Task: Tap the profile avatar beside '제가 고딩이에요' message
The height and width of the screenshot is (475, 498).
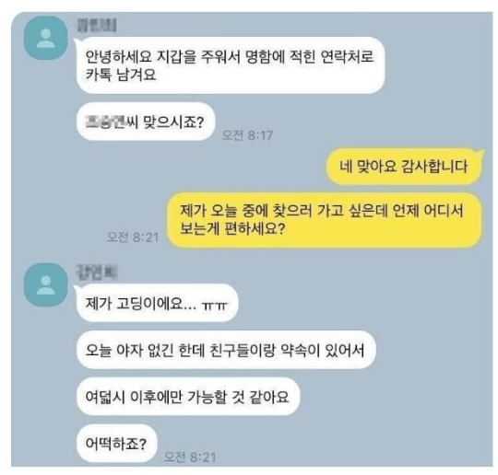Action: (x=46, y=284)
